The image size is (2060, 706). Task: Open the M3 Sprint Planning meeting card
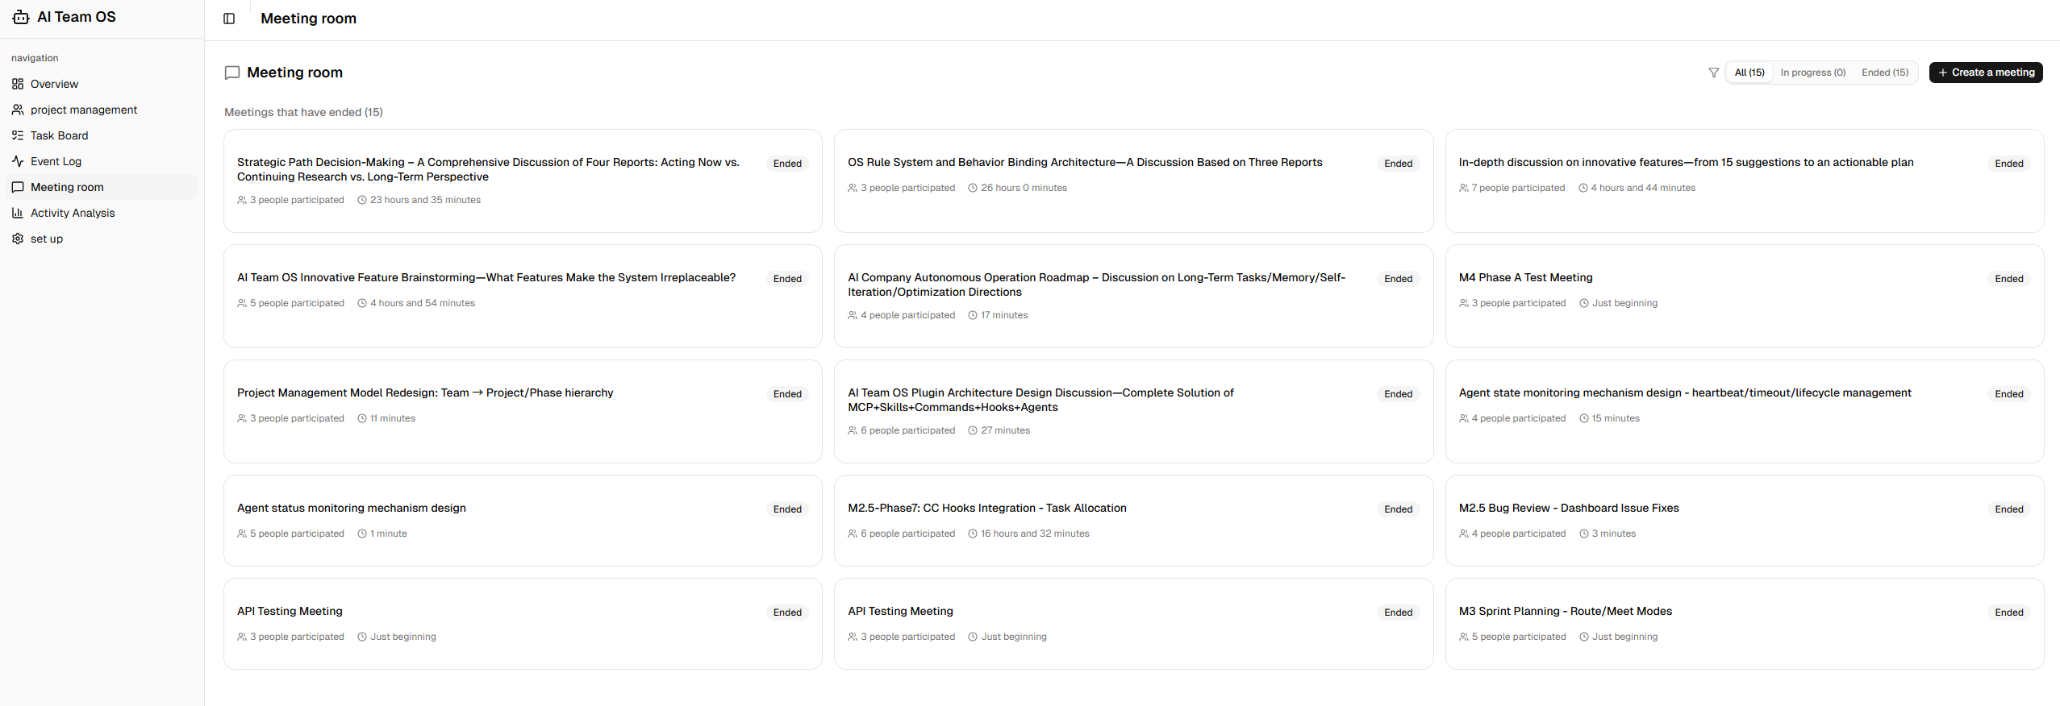1565,611
